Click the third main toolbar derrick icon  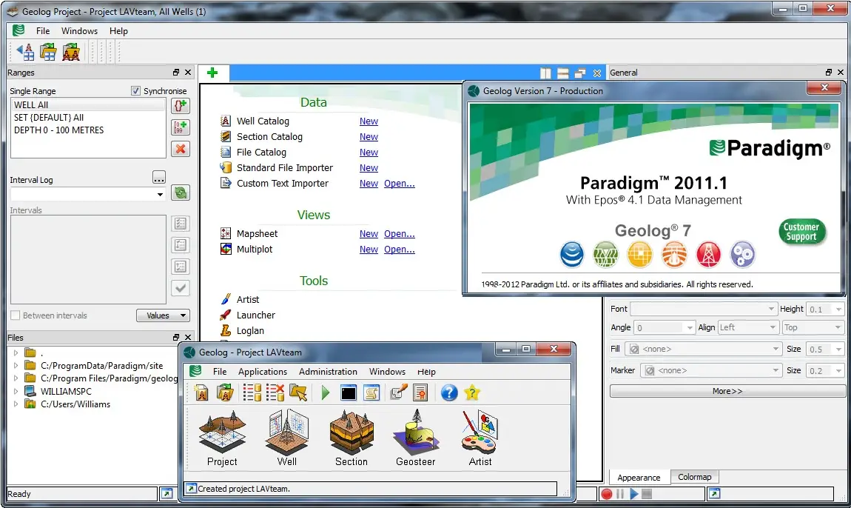(x=71, y=52)
